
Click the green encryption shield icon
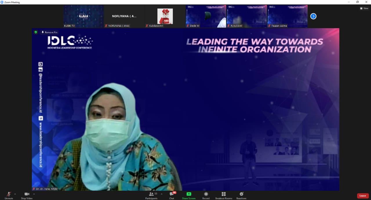pyautogui.click(x=36, y=32)
